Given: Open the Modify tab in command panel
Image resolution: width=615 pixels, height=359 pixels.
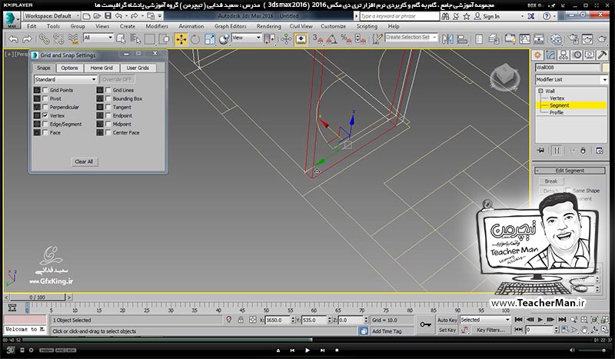Looking at the screenshot, I should [550, 55].
